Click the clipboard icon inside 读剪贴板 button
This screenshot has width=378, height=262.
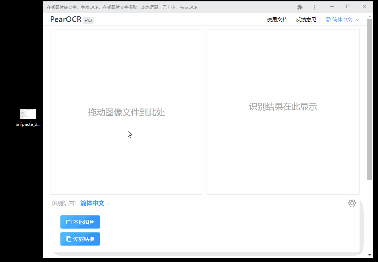[x=68, y=239]
